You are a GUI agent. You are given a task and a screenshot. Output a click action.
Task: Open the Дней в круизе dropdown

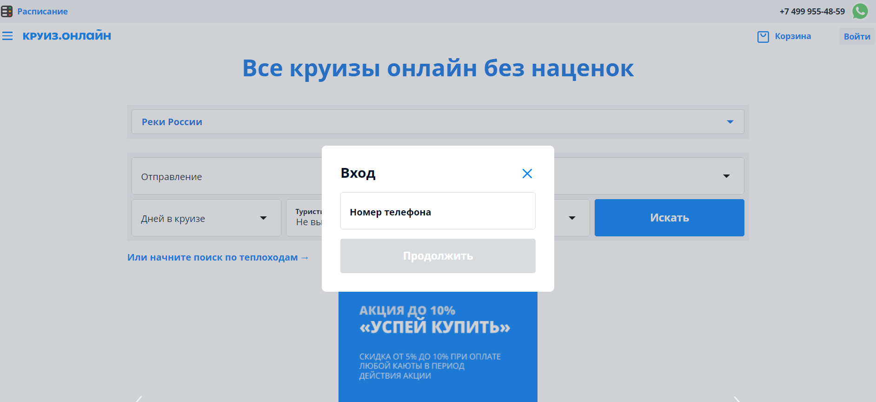[x=206, y=218]
